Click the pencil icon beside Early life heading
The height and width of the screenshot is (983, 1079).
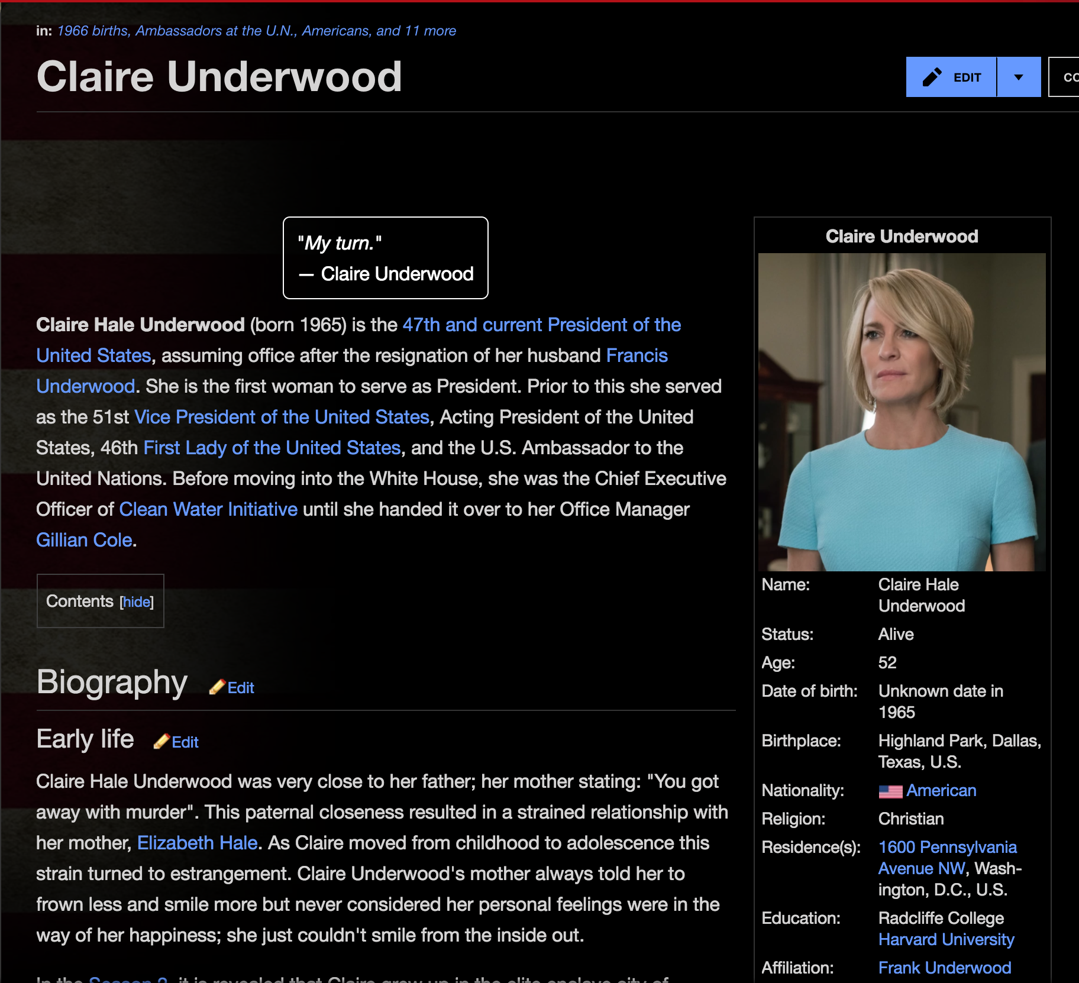(161, 742)
